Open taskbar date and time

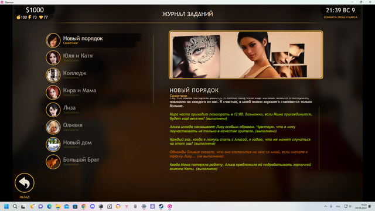tap(361, 206)
